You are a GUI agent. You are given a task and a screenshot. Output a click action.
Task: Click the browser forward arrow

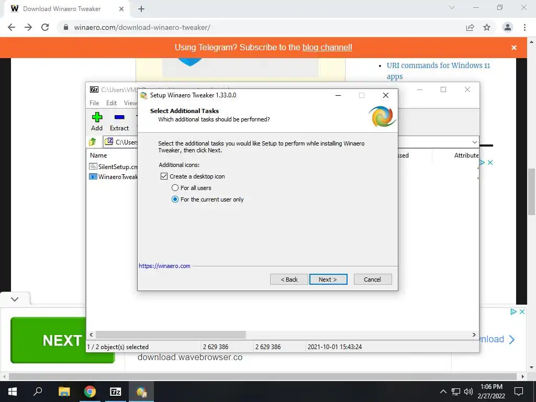pyautogui.click(x=28, y=27)
